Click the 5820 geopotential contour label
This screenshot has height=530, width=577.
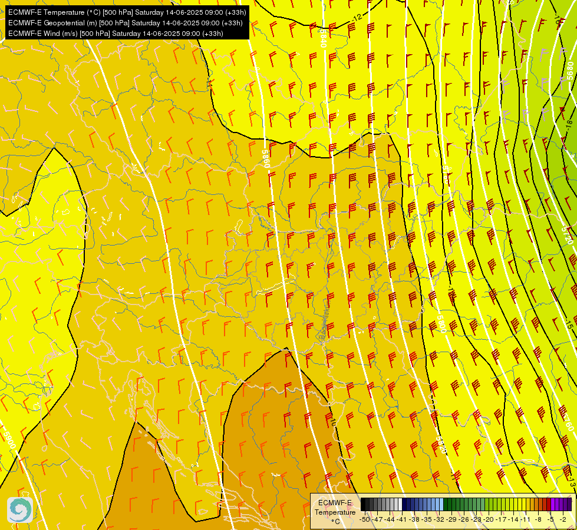click(x=441, y=445)
